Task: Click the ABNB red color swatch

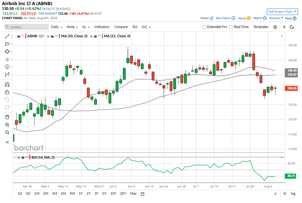Action: 26,36
